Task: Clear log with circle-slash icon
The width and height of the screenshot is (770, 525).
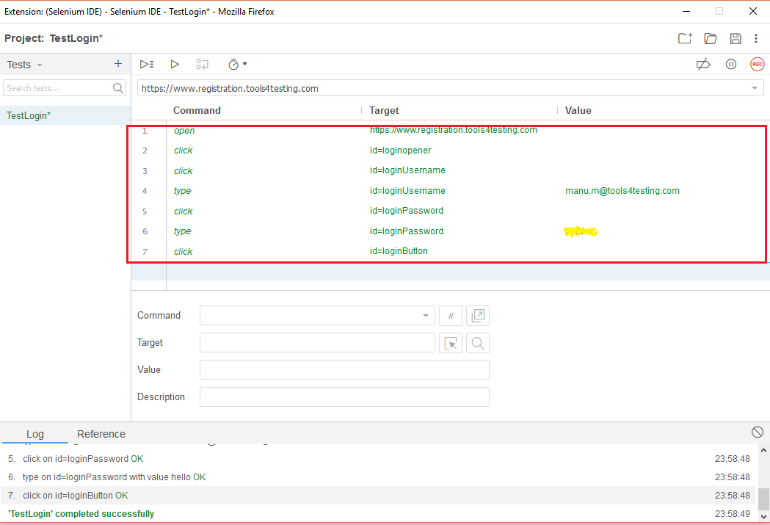Action: pos(758,432)
